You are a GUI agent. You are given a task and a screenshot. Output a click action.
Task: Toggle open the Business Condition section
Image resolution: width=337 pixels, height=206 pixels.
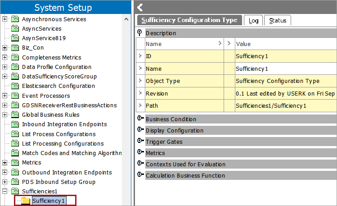point(140,118)
